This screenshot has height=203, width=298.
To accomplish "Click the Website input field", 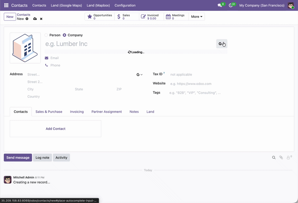I will [x=198, y=84].
